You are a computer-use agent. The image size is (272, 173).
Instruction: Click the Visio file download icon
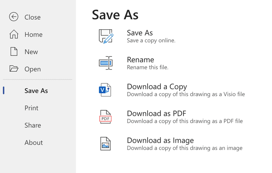[105, 90]
